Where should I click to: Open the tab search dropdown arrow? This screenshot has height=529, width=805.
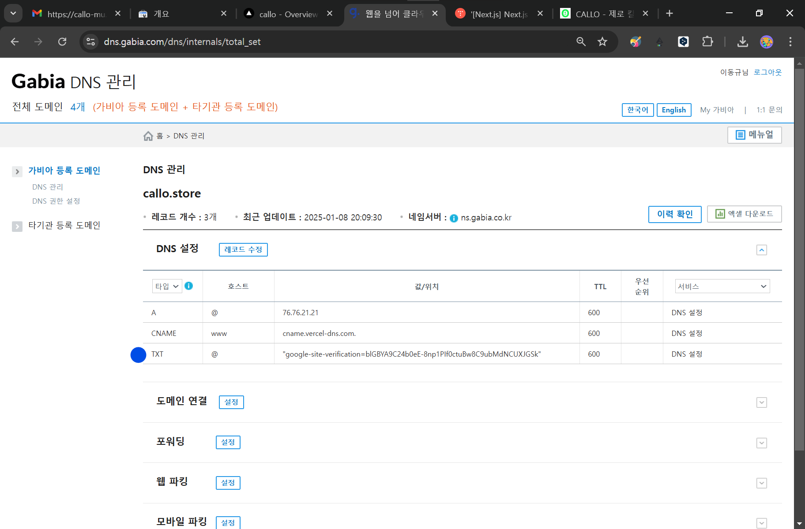pyautogui.click(x=13, y=14)
